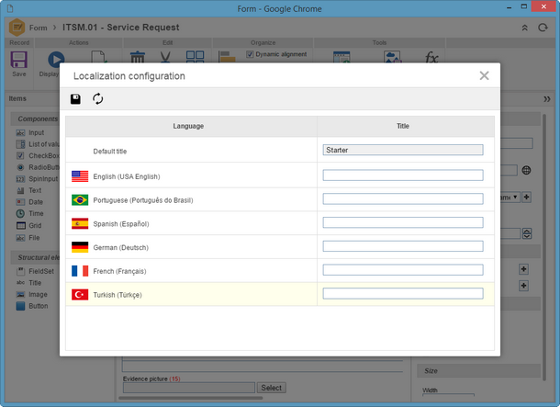Click the Brazil flag icon
Image resolution: width=560 pixels, height=407 pixels.
(x=80, y=200)
